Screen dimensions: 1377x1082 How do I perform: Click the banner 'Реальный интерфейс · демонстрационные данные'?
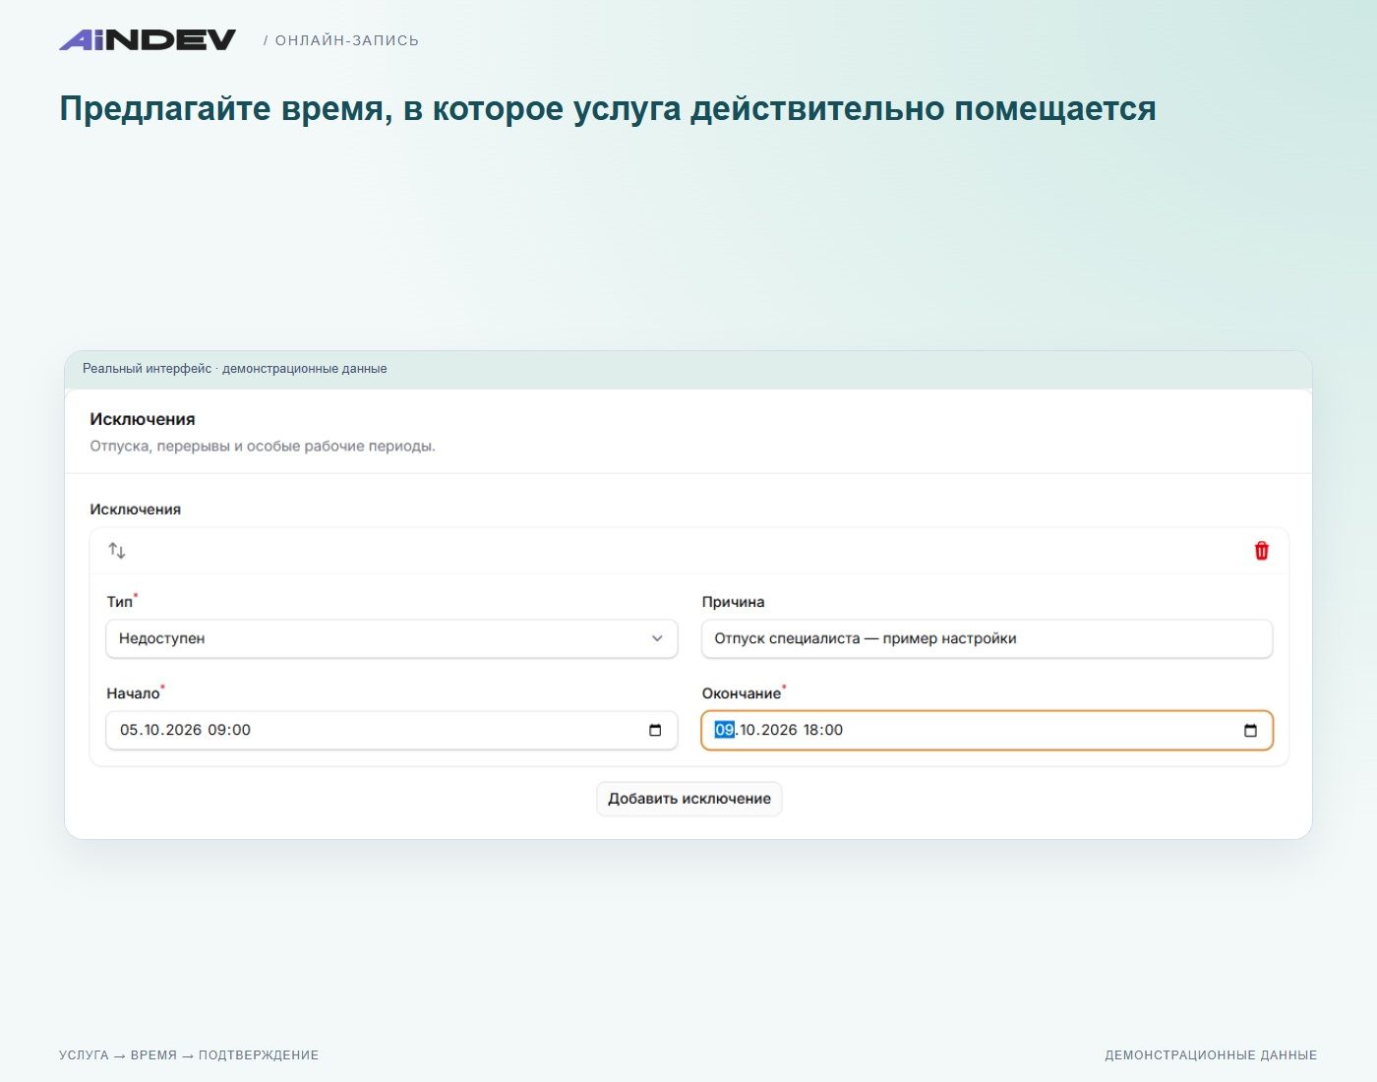coord(235,369)
